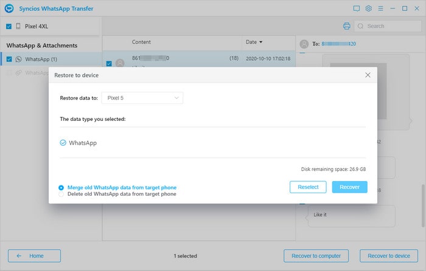Click Recover to device button

[x=389, y=256]
